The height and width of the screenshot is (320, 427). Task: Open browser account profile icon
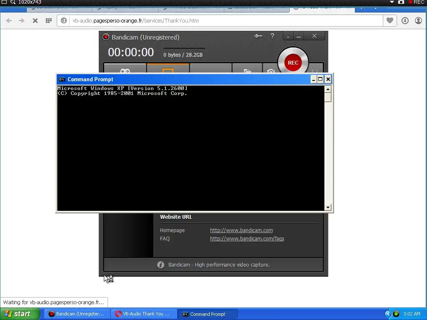click(x=418, y=21)
